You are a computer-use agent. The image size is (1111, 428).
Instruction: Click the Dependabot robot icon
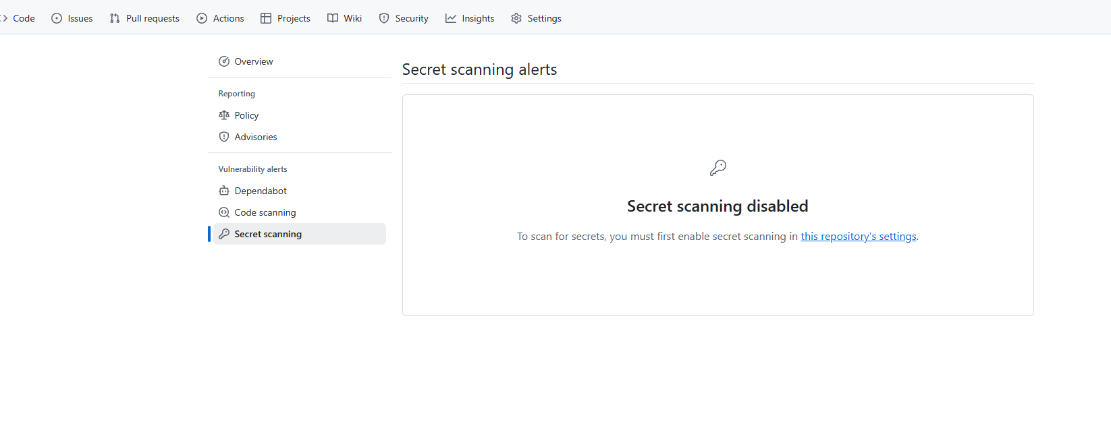(224, 191)
